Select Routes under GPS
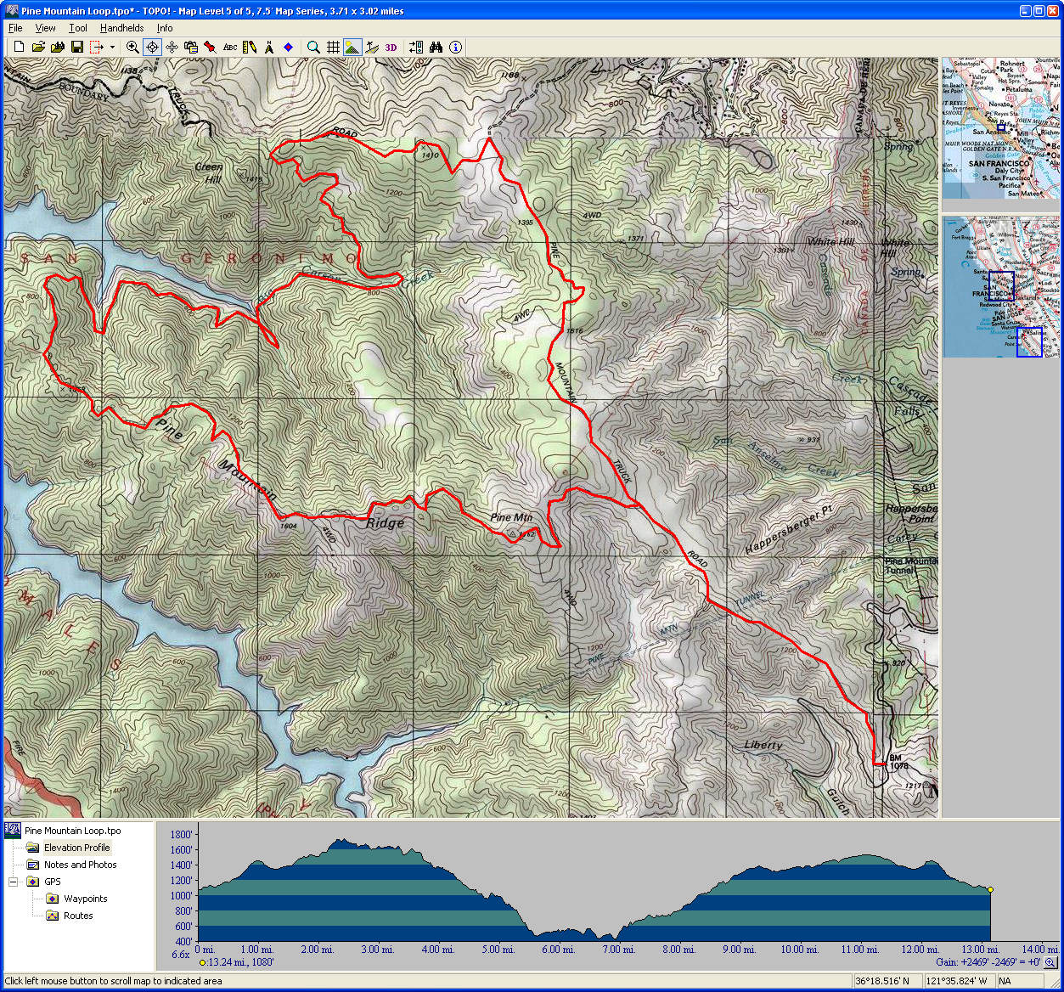1064x992 pixels. (78, 916)
